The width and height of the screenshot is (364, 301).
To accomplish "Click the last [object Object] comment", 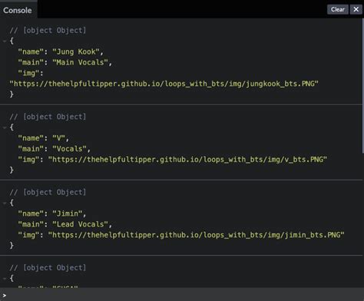I will point(48,268).
